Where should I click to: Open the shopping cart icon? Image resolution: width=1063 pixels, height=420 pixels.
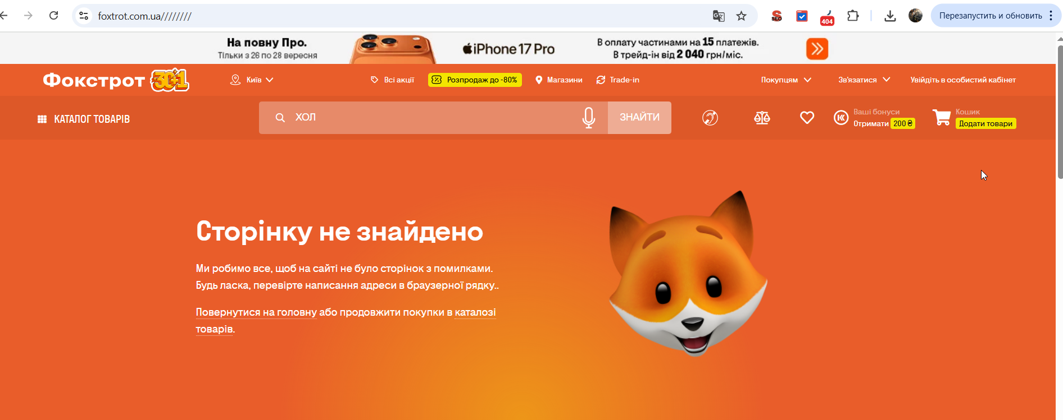[x=942, y=117]
